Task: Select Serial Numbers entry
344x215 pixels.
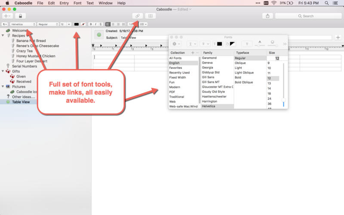Action: [25, 66]
